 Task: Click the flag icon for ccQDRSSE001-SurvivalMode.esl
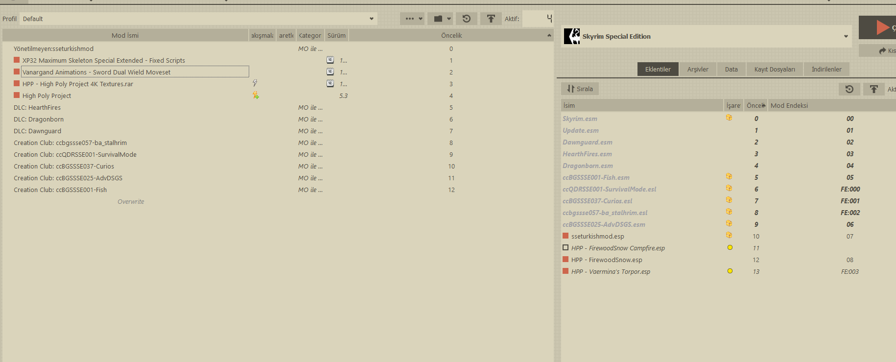click(x=729, y=188)
